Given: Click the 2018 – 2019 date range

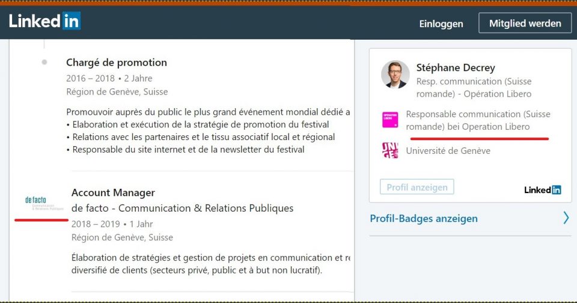Looking at the screenshot, I should click(x=96, y=224).
